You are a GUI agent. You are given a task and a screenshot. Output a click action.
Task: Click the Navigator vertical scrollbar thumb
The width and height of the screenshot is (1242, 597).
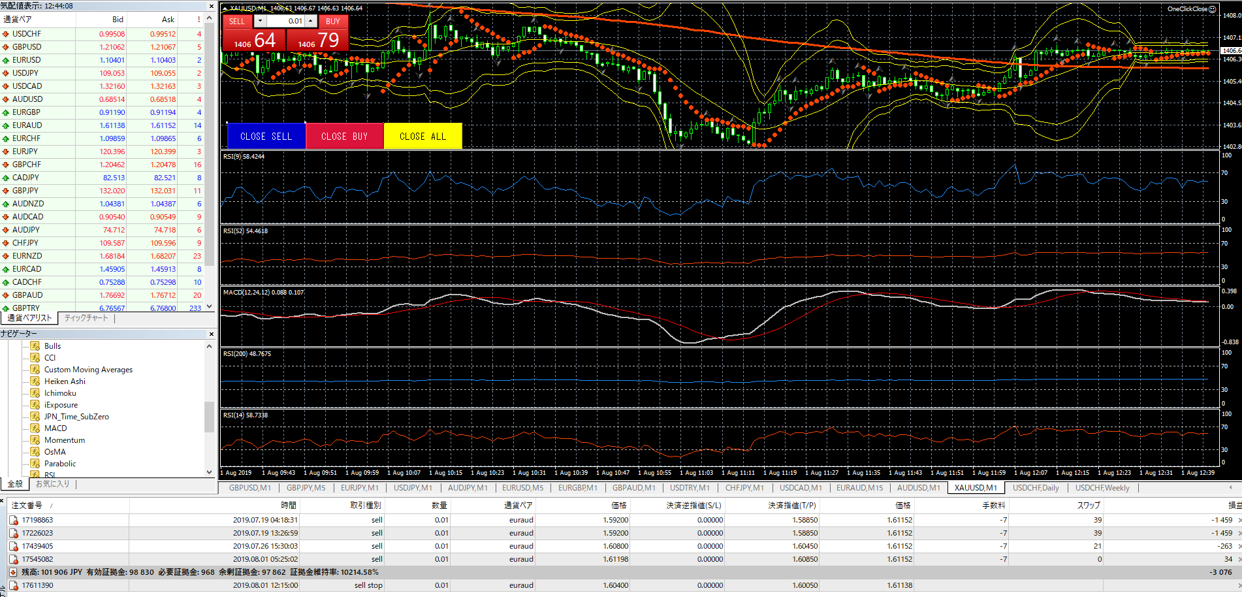(x=209, y=417)
